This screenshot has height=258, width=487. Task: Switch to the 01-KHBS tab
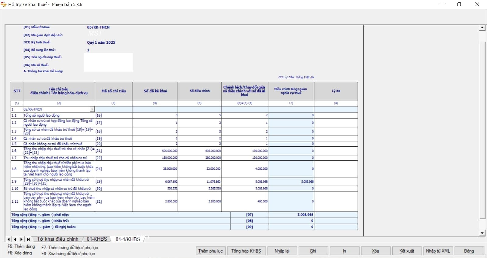tap(97, 239)
